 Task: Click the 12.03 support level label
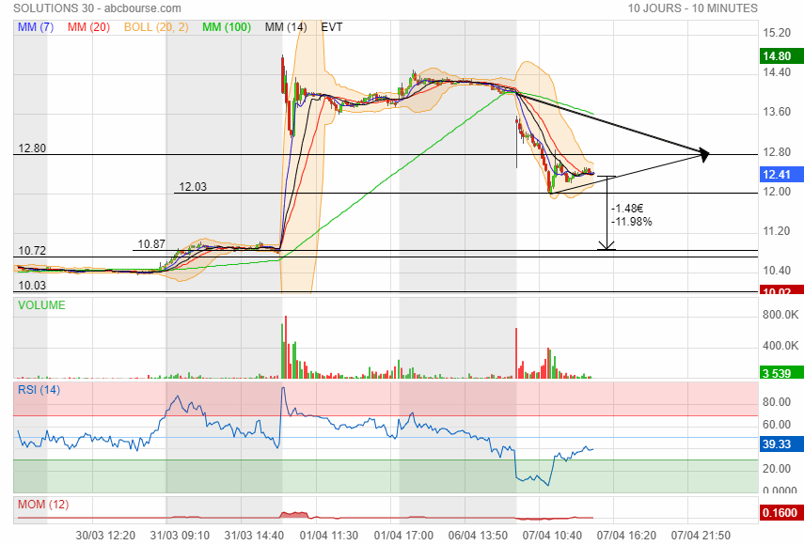click(193, 187)
